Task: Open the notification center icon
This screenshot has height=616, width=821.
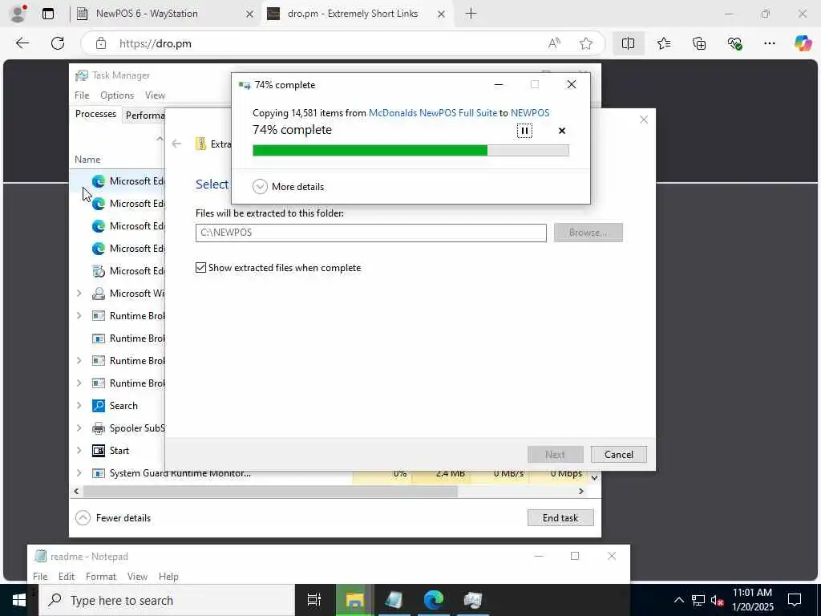Action: point(795,600)
